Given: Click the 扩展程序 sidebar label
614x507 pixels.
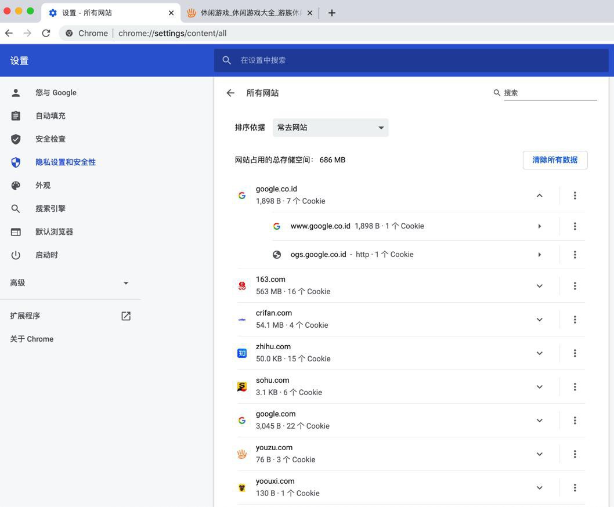Looking at the screenshot, I should [x=25, y=316].
